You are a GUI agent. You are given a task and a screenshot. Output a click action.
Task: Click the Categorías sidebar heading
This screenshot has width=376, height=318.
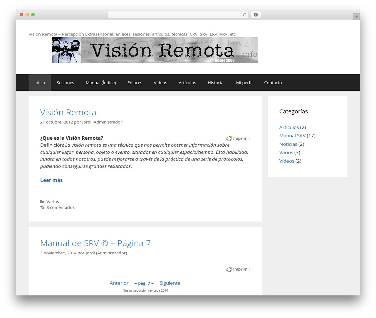click(293, 111)
